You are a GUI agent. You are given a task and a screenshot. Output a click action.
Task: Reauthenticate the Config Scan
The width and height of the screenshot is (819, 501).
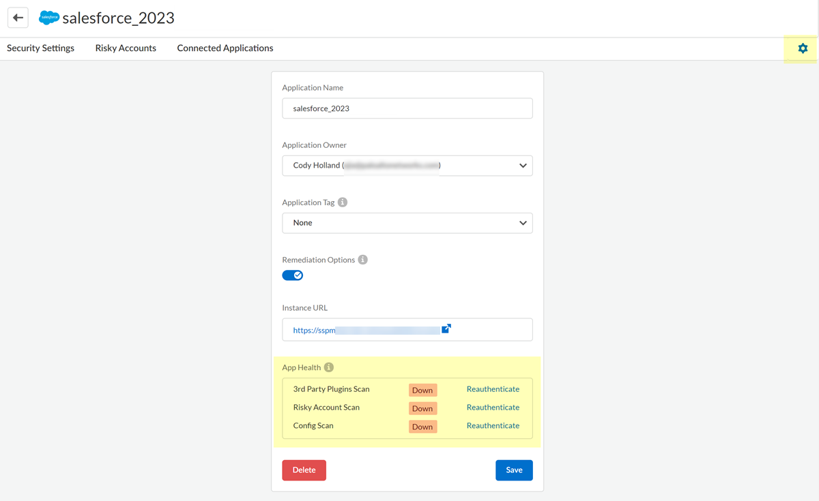tap(493, 426)
